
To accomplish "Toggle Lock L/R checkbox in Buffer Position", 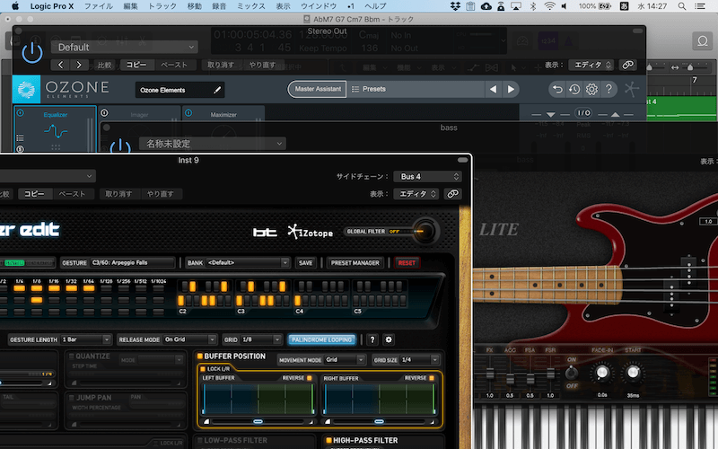I will click(203, 368).
